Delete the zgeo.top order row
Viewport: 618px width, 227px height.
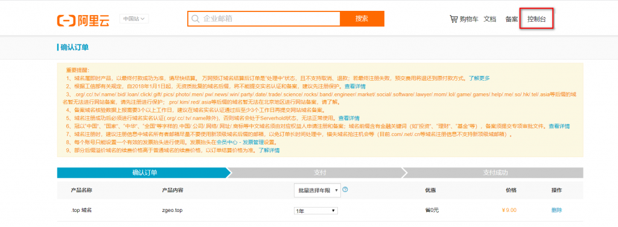point(556,210)
